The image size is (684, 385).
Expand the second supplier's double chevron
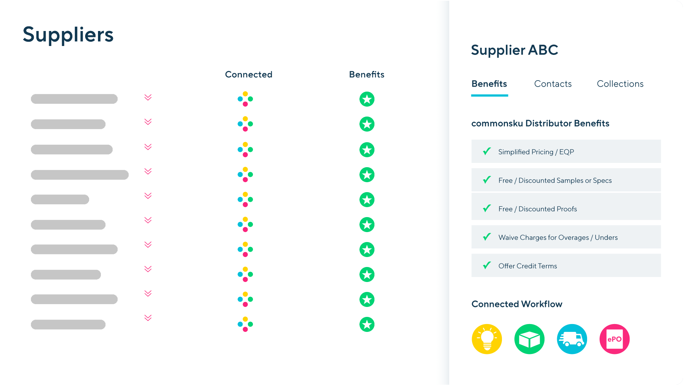point(148,122)
